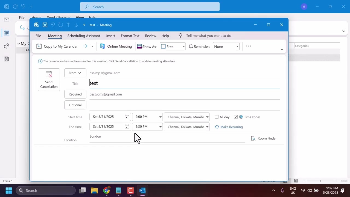The image size is (350, 197).
Task: Uncheck the Time zones checkbox
Action: pyautogui.click(x=236, y=117)
